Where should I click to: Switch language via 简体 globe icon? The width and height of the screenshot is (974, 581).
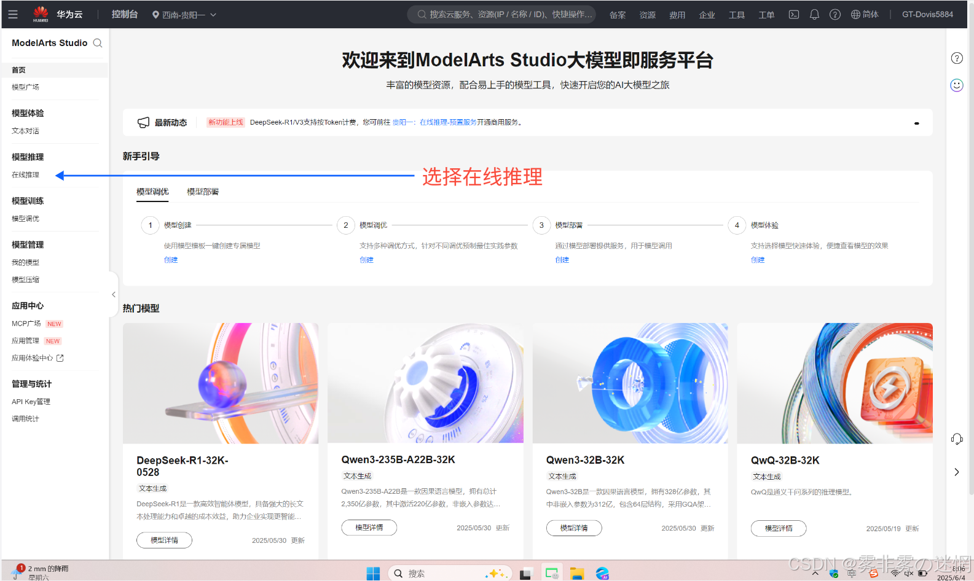tap(865, 14)
